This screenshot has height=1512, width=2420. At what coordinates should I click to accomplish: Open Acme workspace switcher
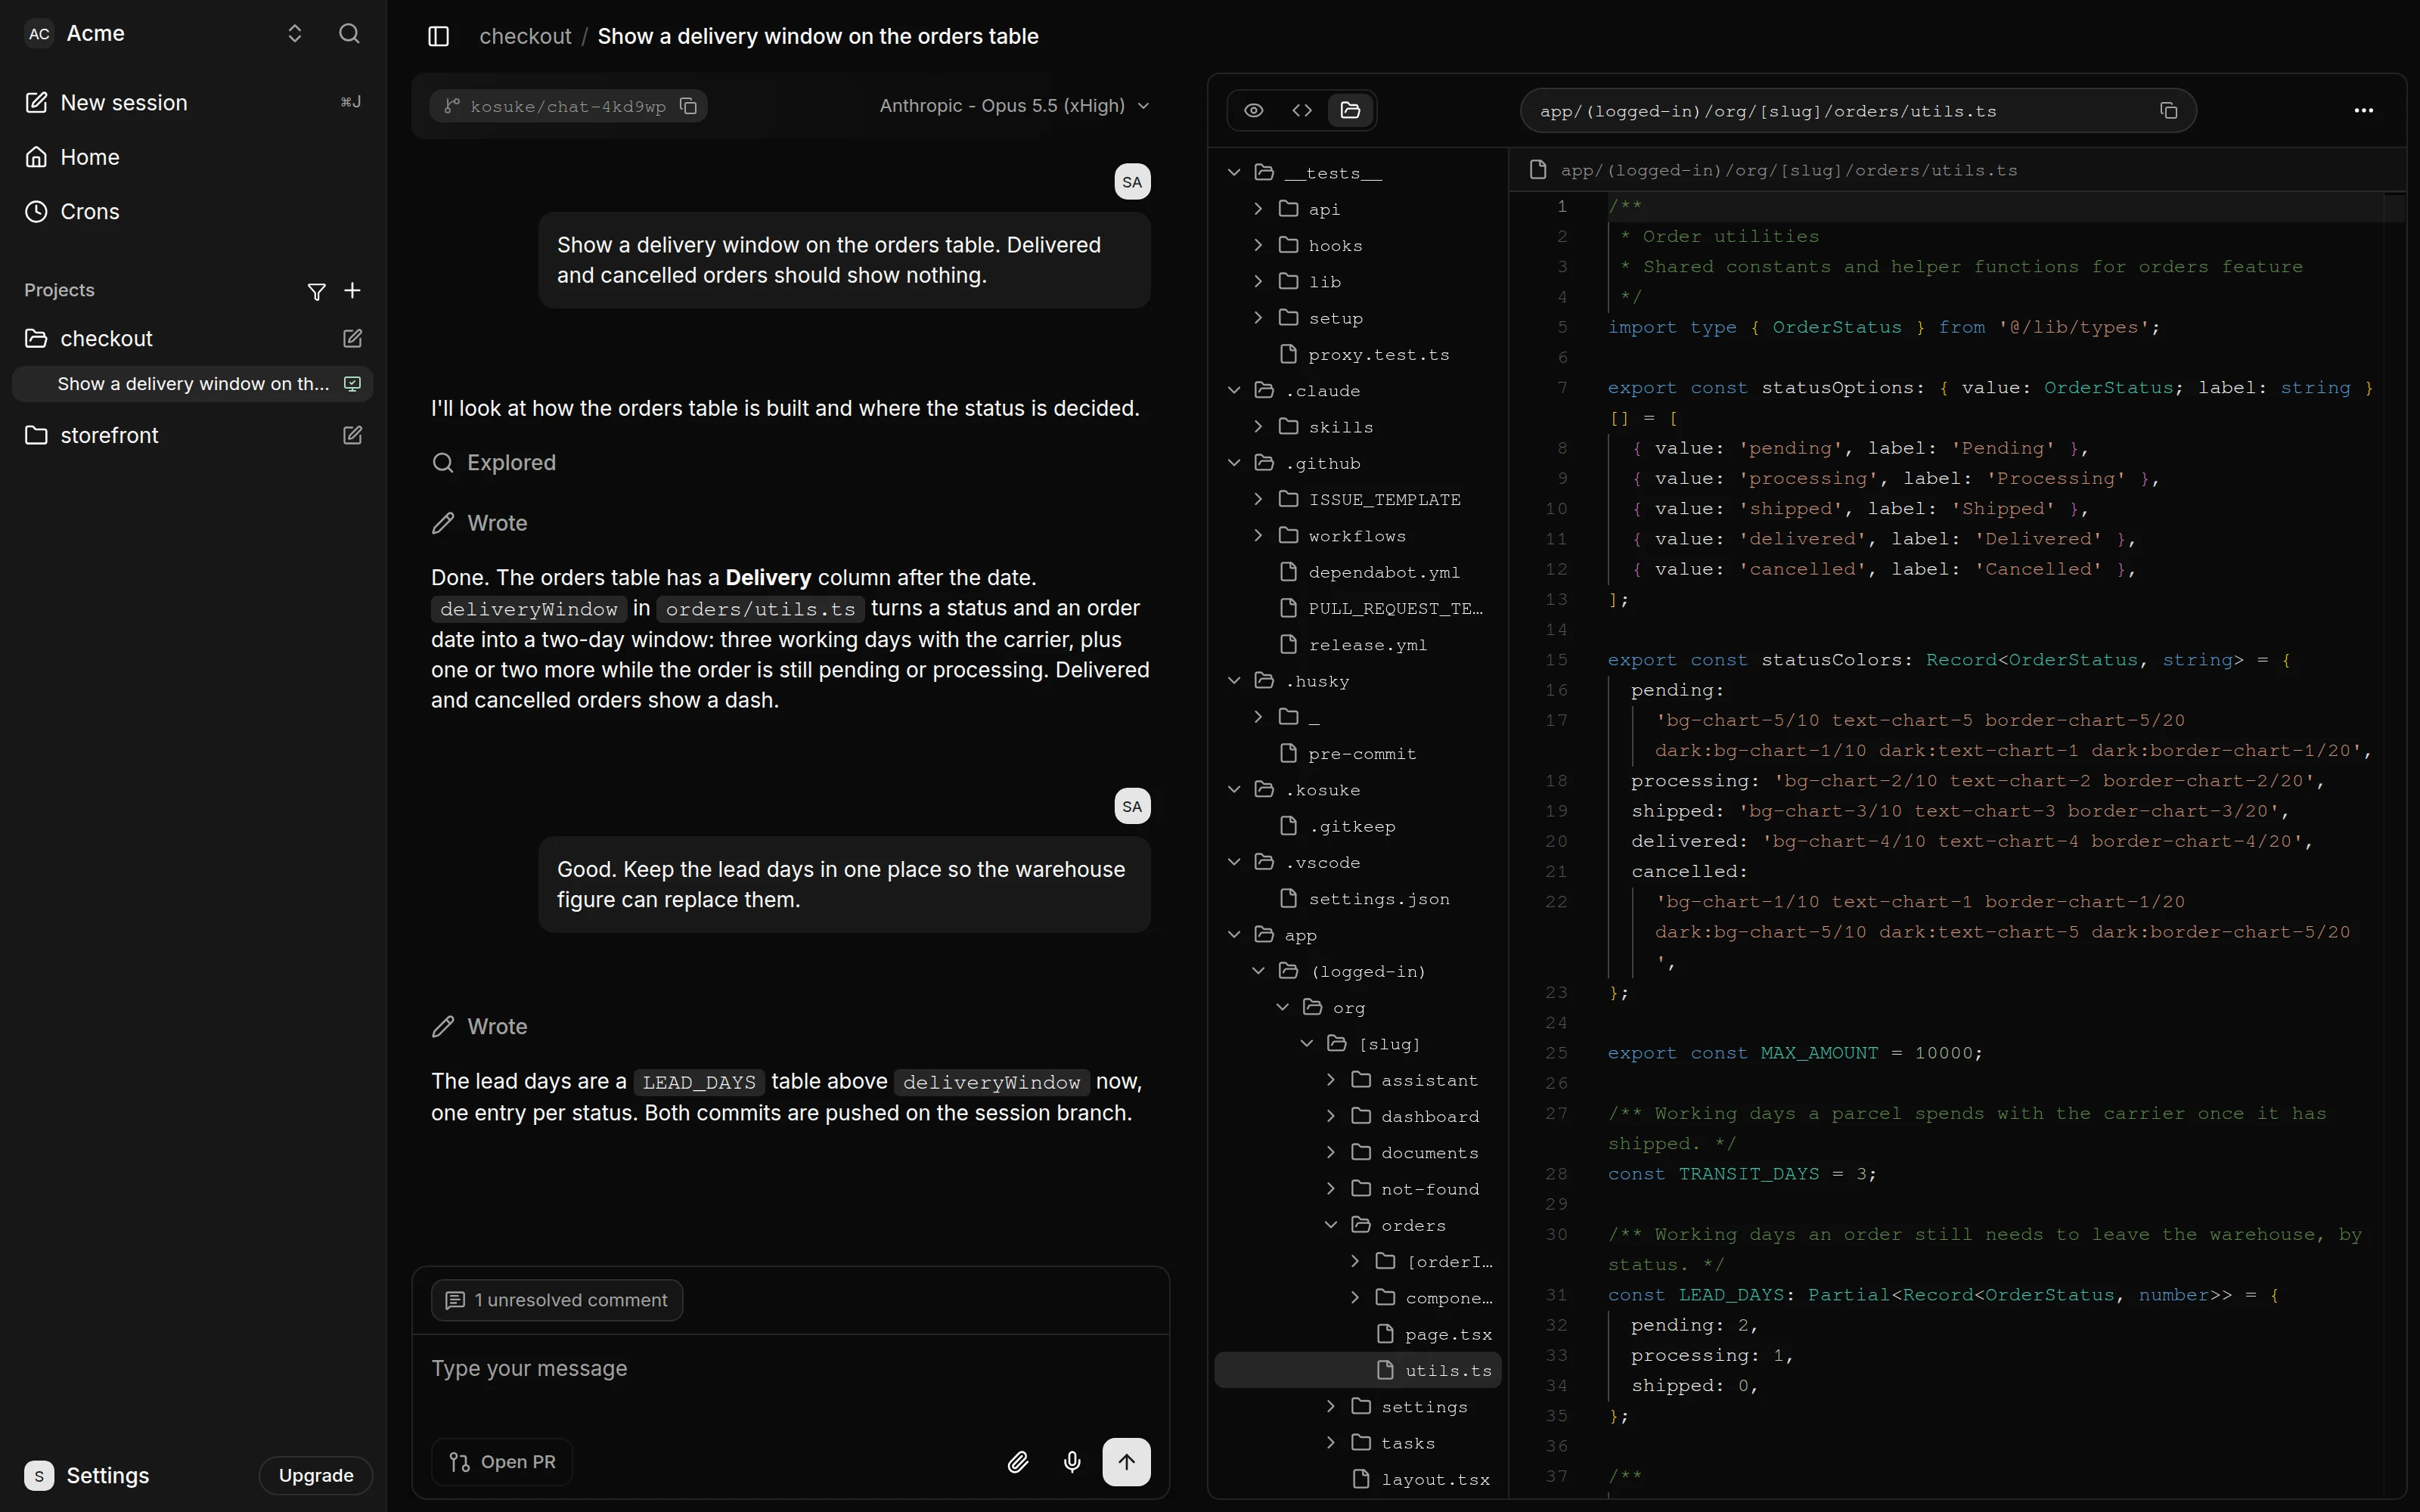pyautogui.click(x=165, y=34)
